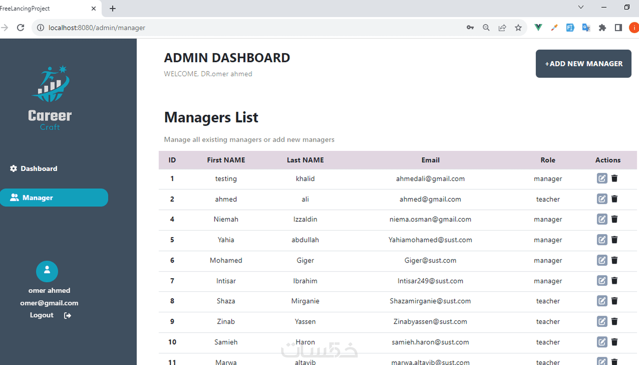639x365 pixels.
Task: Select the edit icon for Niemah Izzaldin
Action: pos(602,219)
